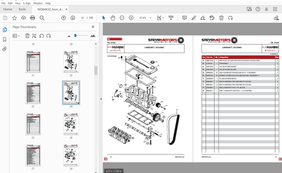The height and width of the screenshot is (173, 282).
Task: Open the View menu
Action: coord(18,3)
